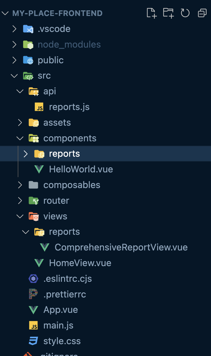Click the New Folder icon
Image resolution: width=211 pixels, height=356 pixels.
click(x=168, y=13)
